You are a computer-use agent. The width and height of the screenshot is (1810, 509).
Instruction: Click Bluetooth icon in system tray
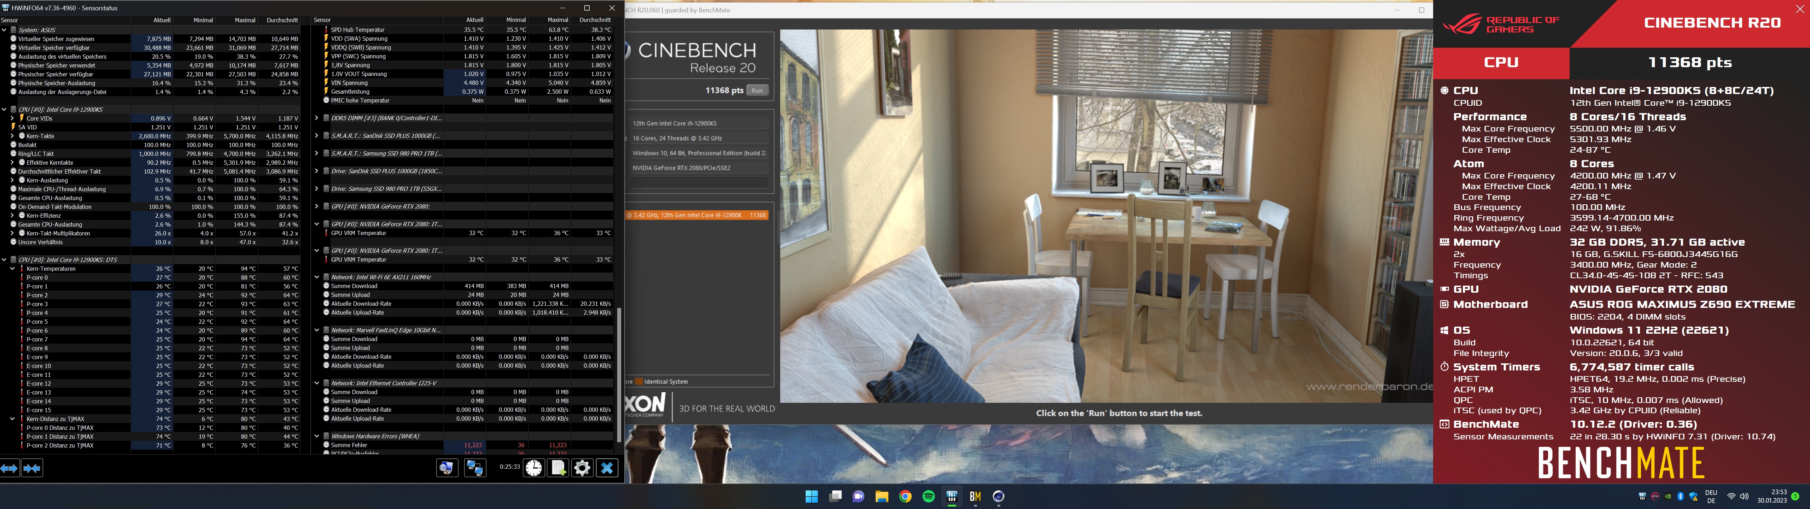1681,496
